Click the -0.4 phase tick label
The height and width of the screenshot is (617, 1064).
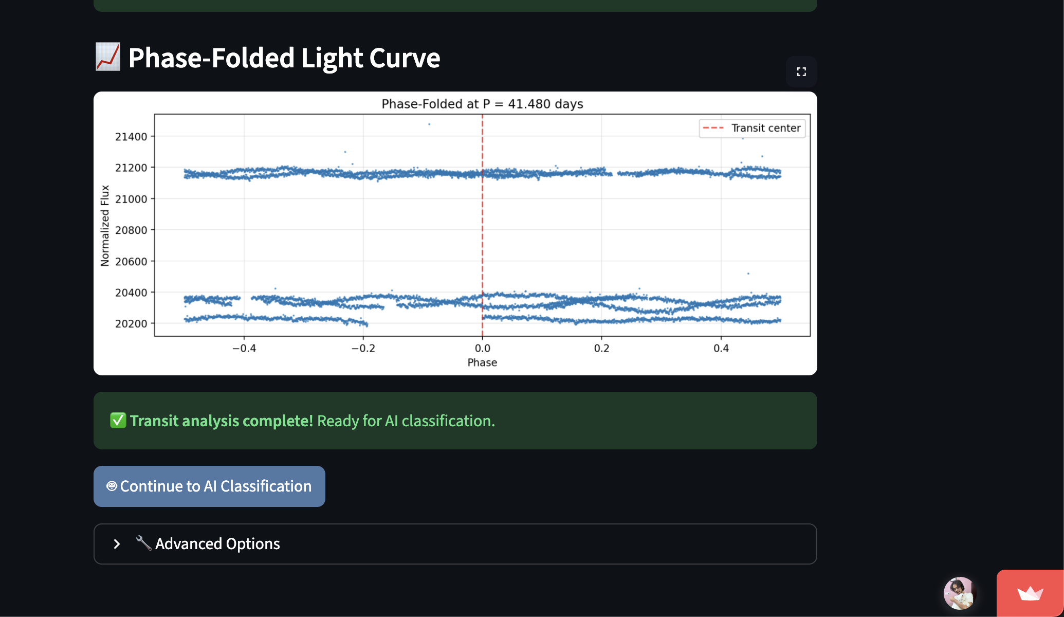(x=244, y=349)
